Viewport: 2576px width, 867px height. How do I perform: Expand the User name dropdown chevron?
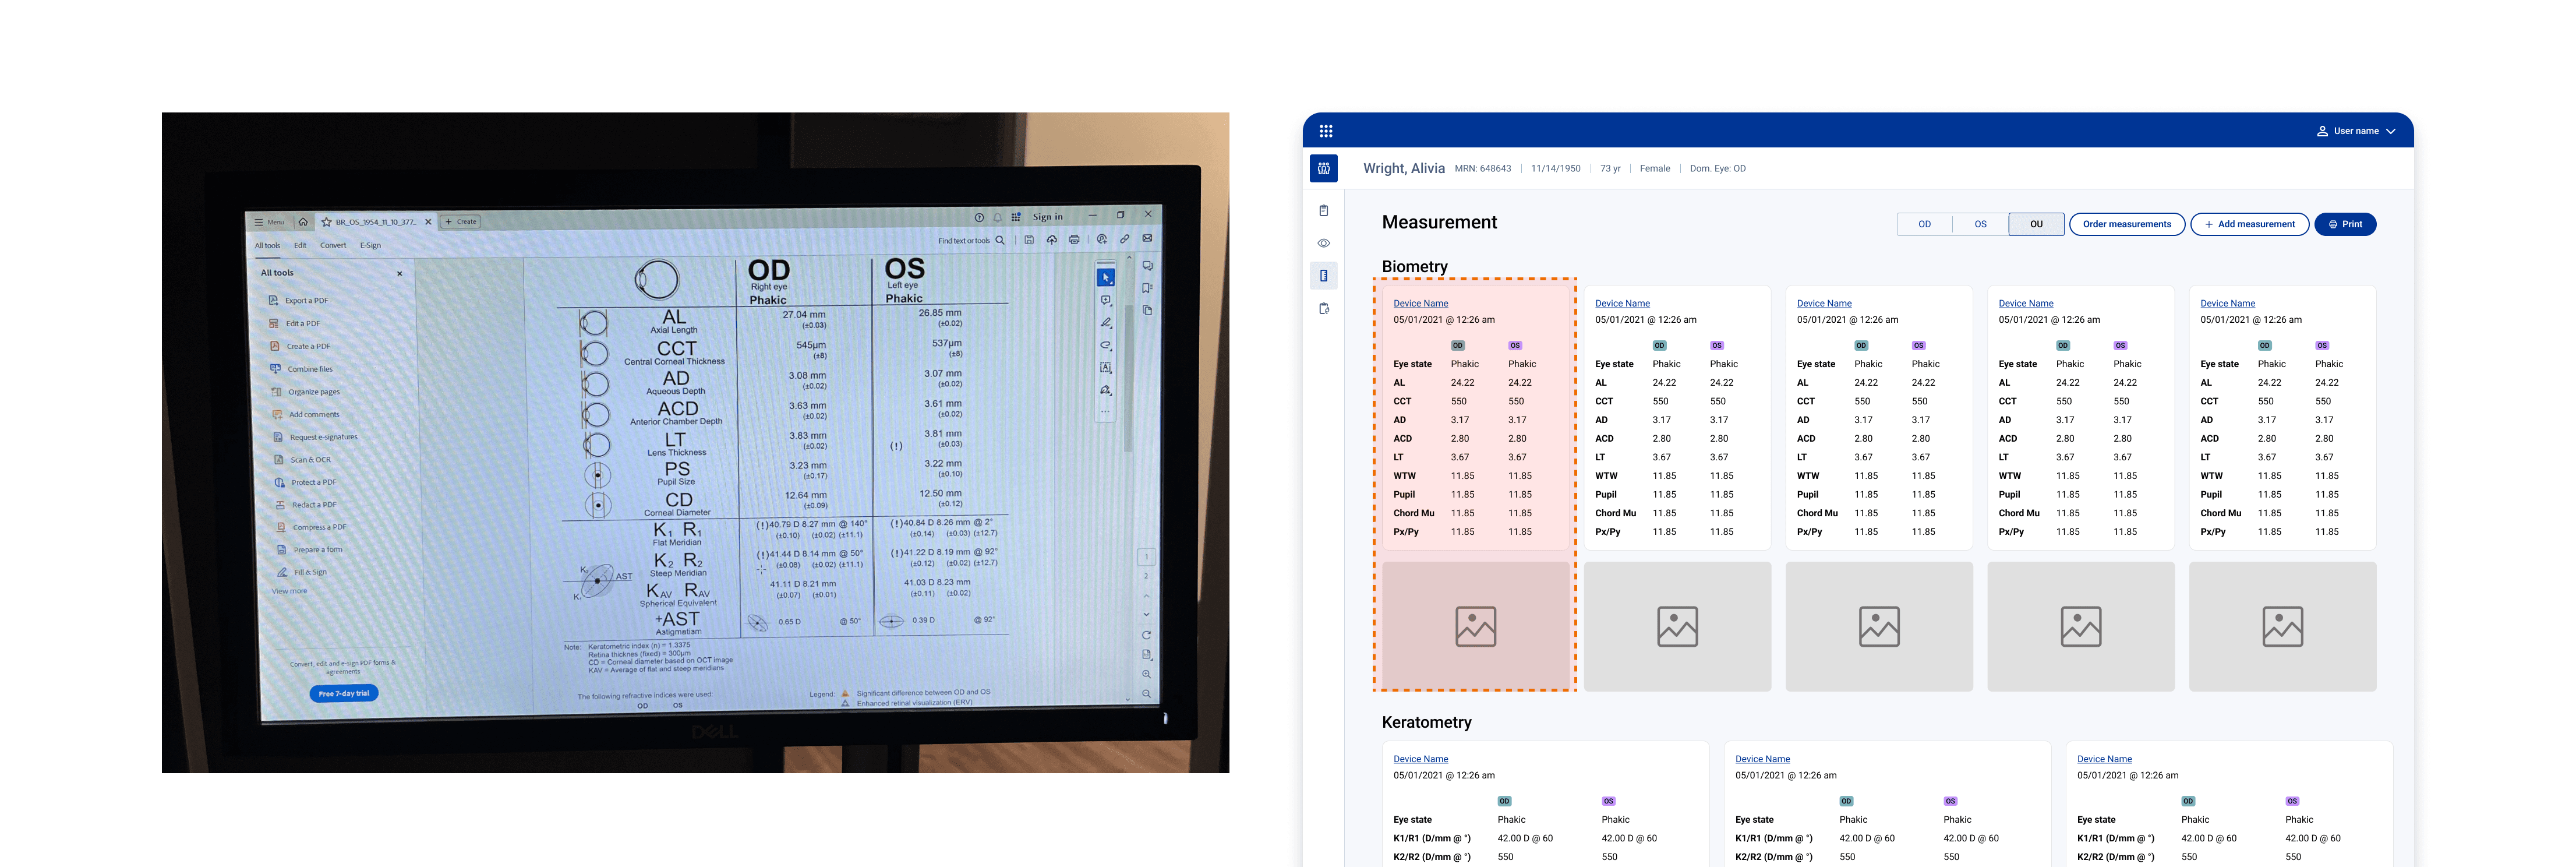(2391, 131)
